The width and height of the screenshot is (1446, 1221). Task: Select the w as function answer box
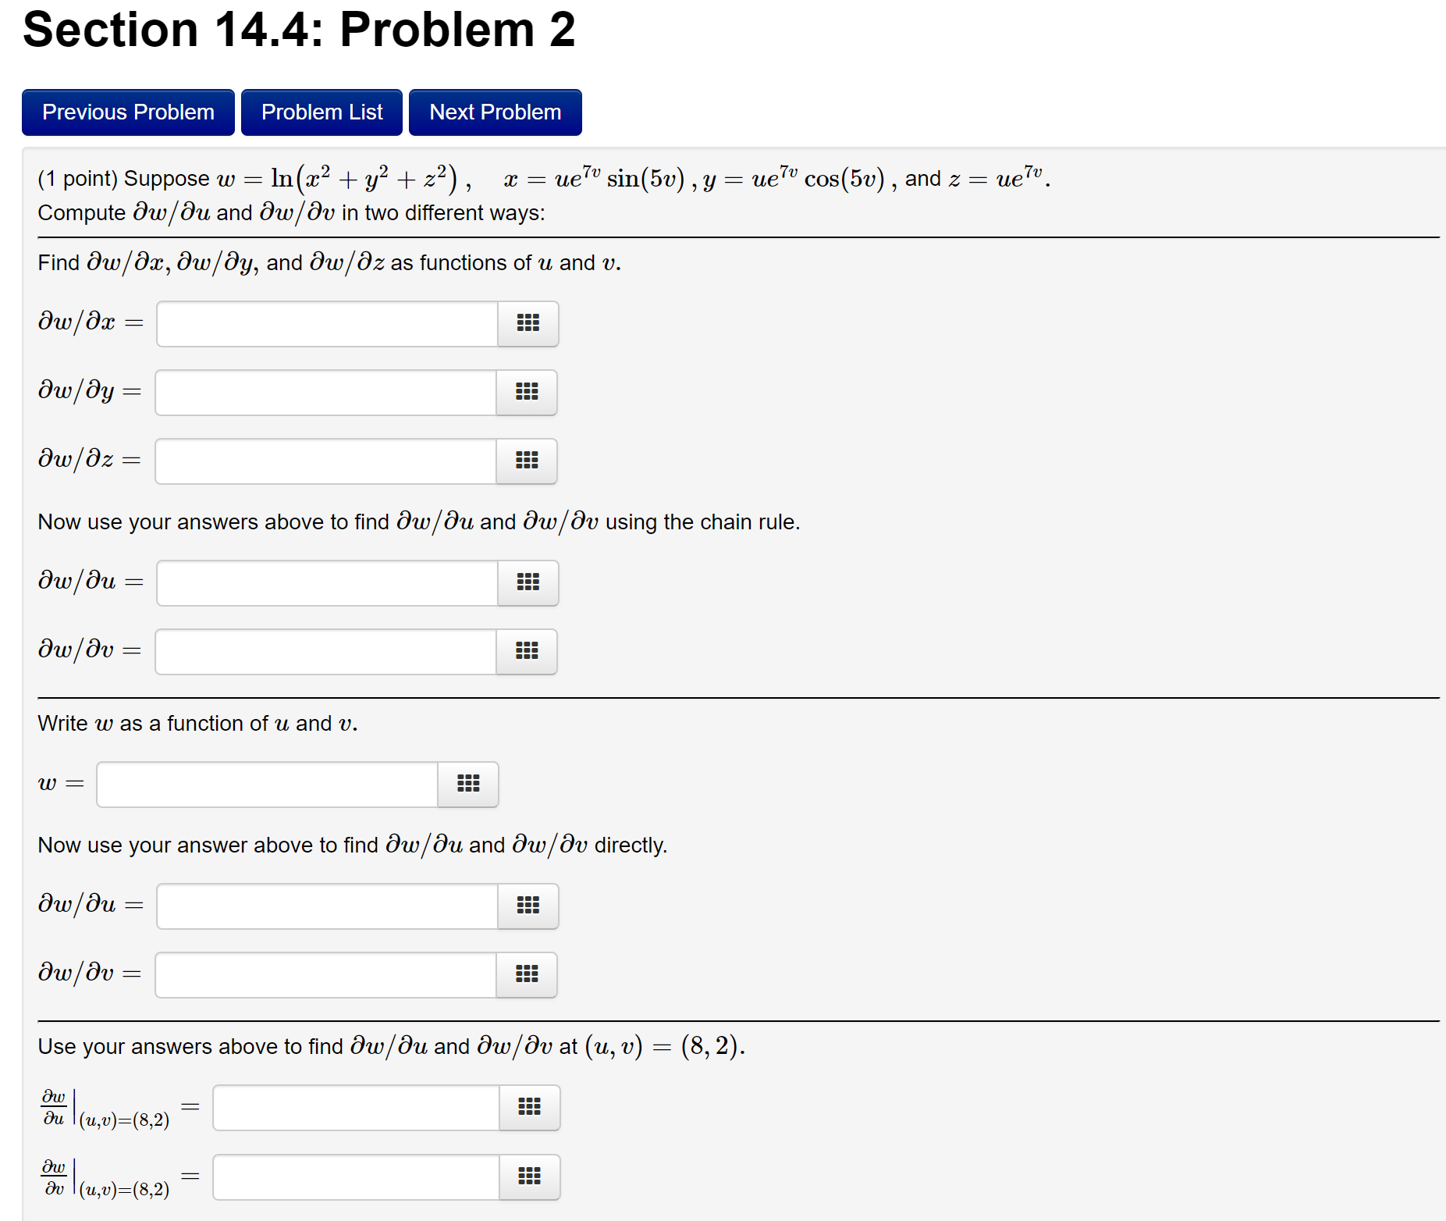265,785
